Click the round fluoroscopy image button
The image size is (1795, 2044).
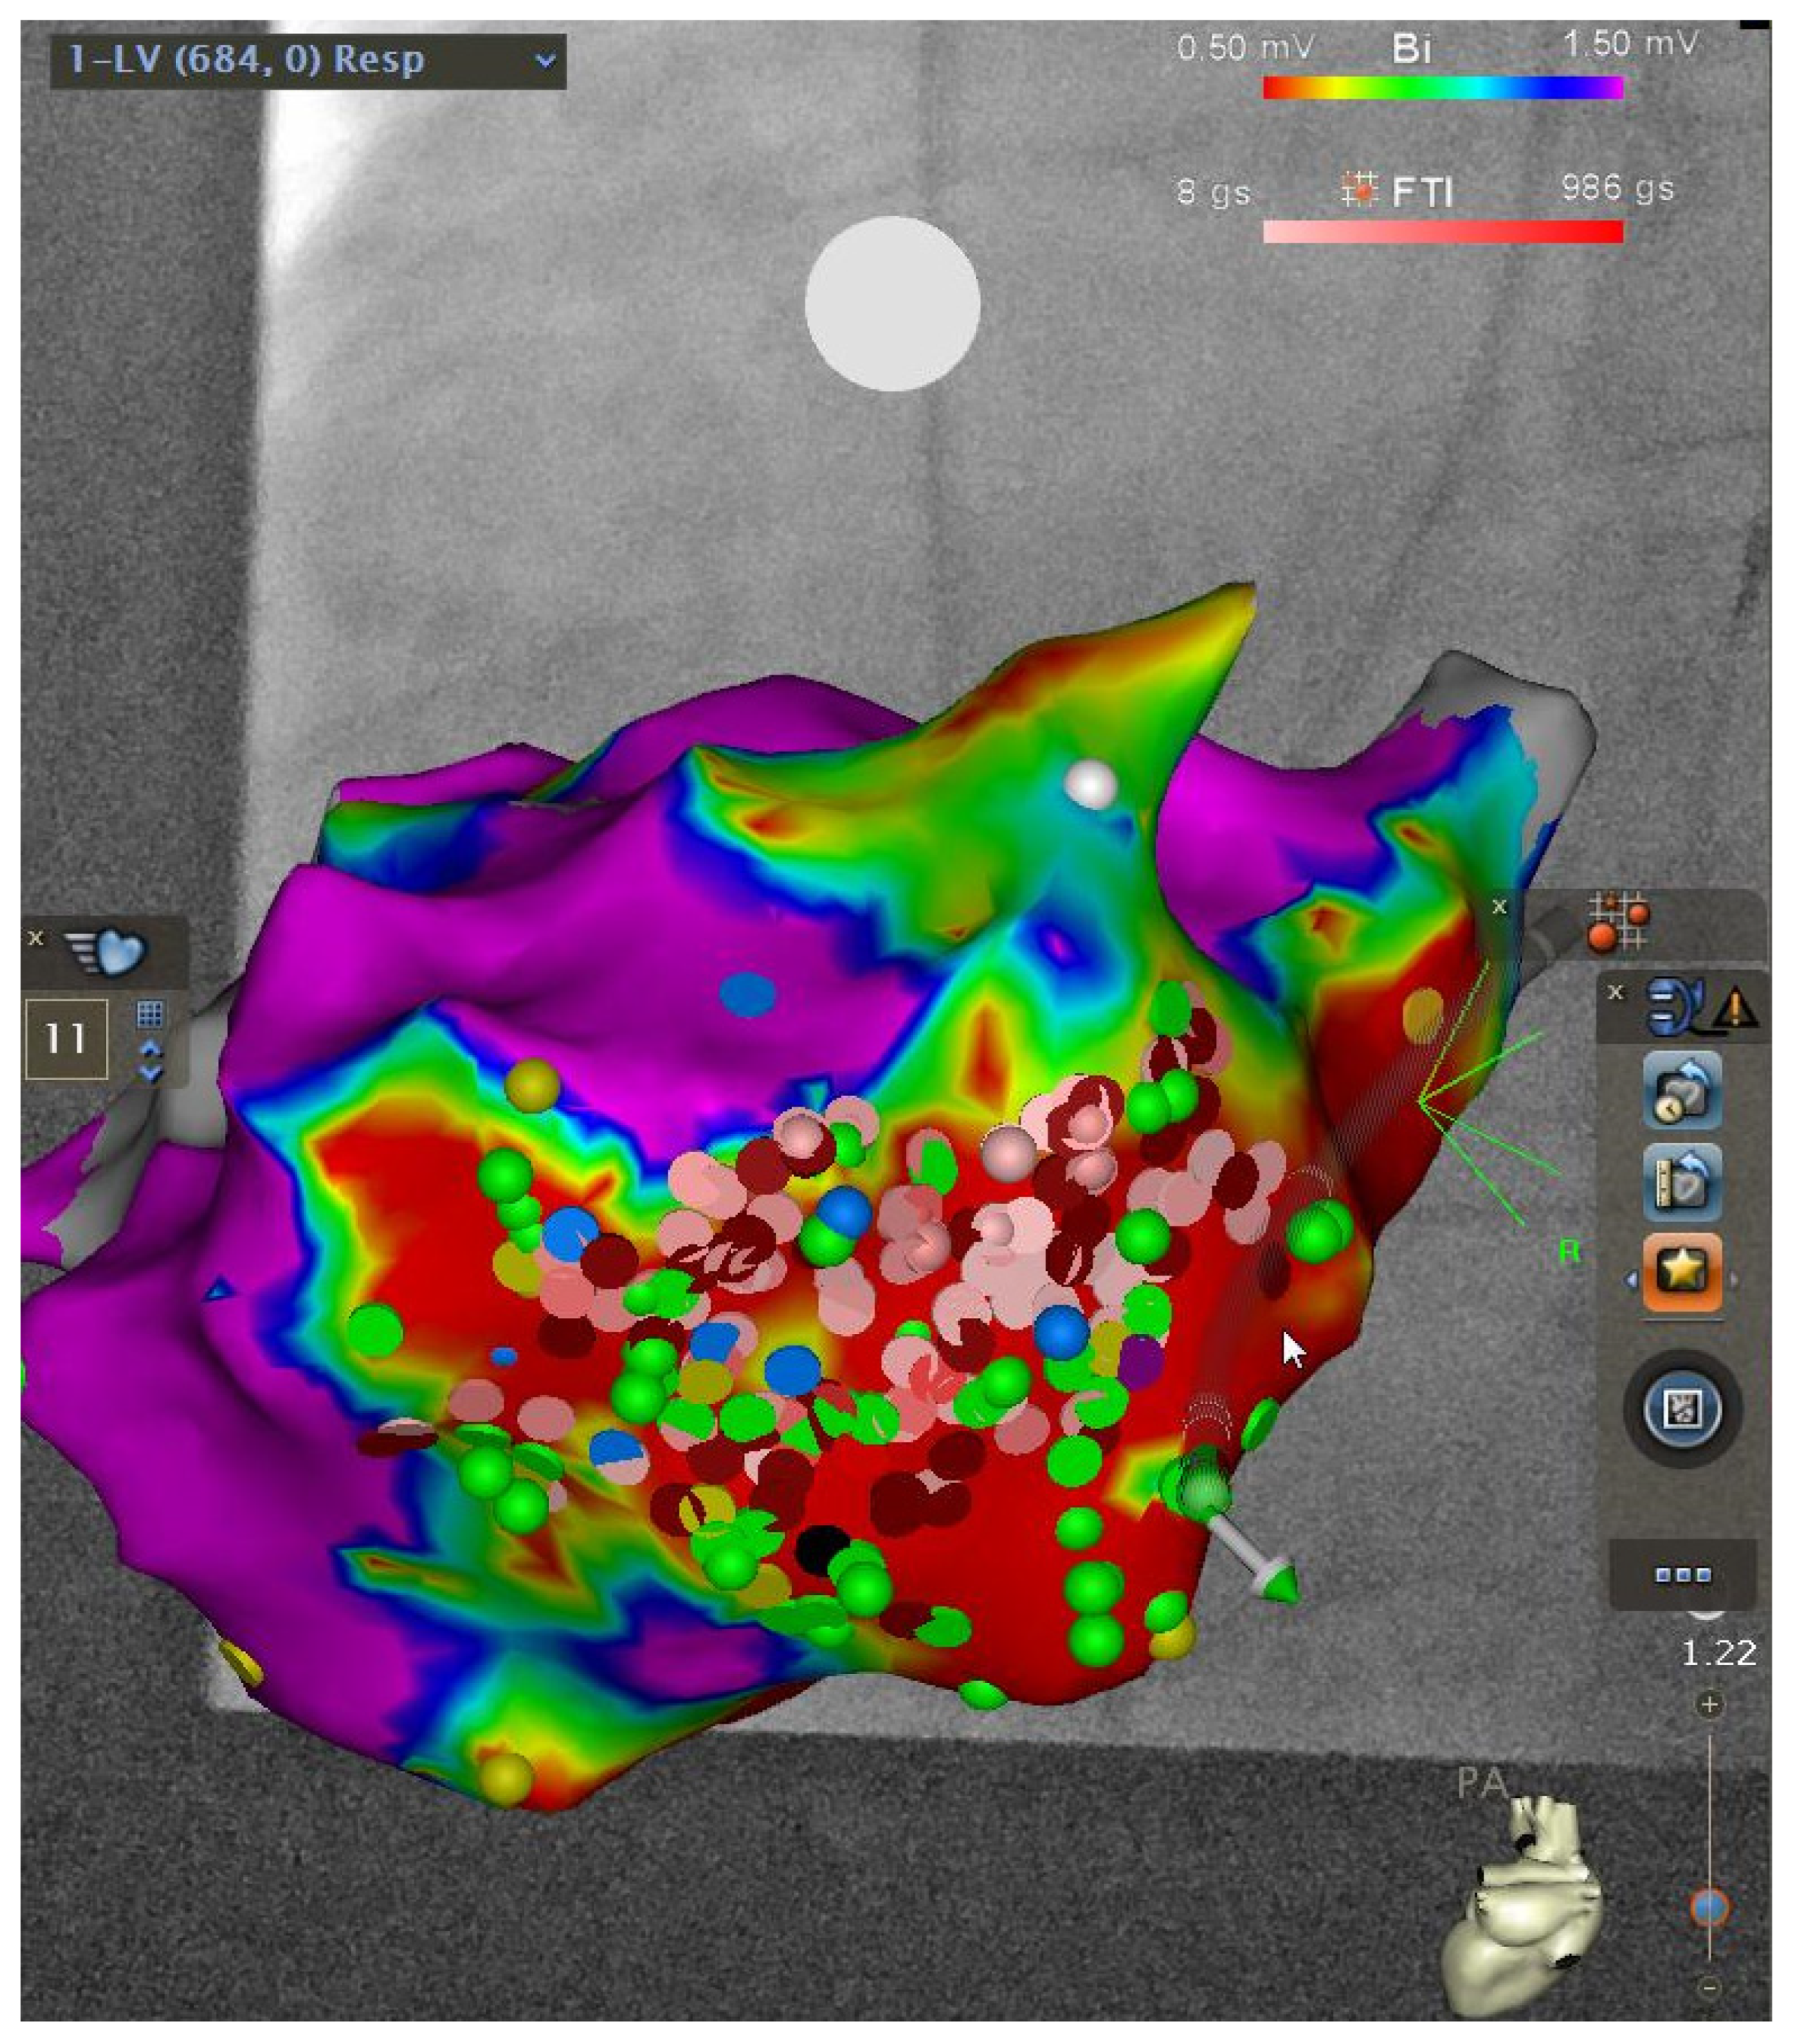(1683, 1410)
